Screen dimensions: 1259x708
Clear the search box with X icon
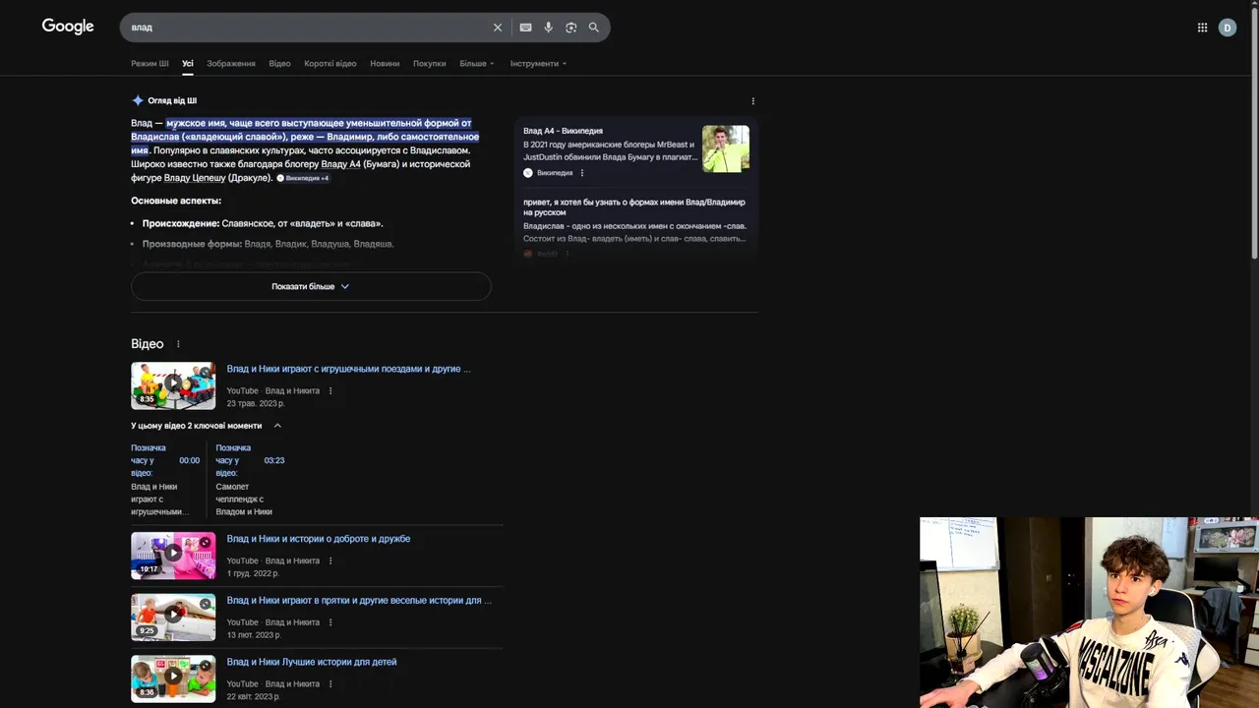(x=498, y=28)
